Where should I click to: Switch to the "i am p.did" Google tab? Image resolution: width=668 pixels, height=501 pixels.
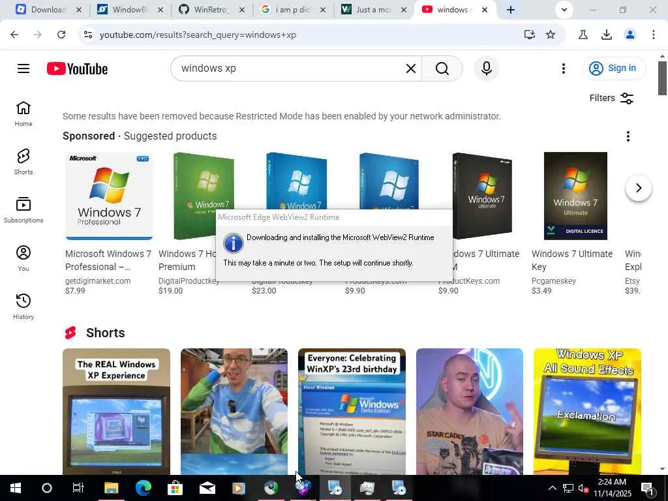click(292, 10)
